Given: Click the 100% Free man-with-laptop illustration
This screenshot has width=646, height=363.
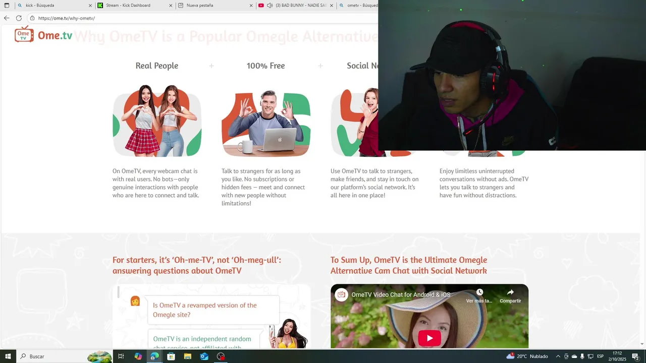Looking at the screenshot, I should point(266,123).
